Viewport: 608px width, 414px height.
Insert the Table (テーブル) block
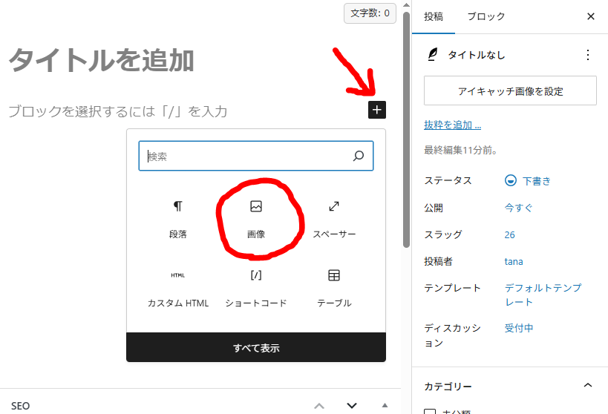point(334,288)
